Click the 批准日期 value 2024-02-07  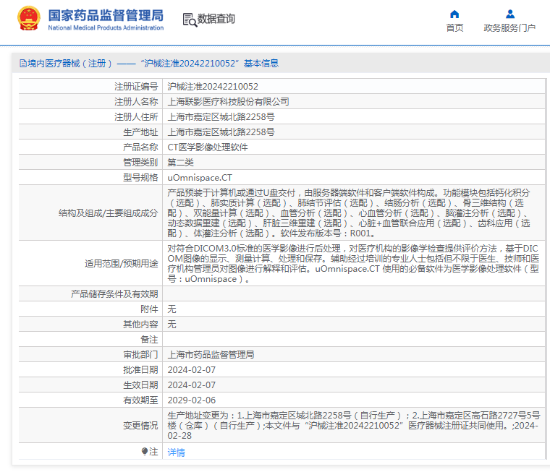click(x=192, y=369)
